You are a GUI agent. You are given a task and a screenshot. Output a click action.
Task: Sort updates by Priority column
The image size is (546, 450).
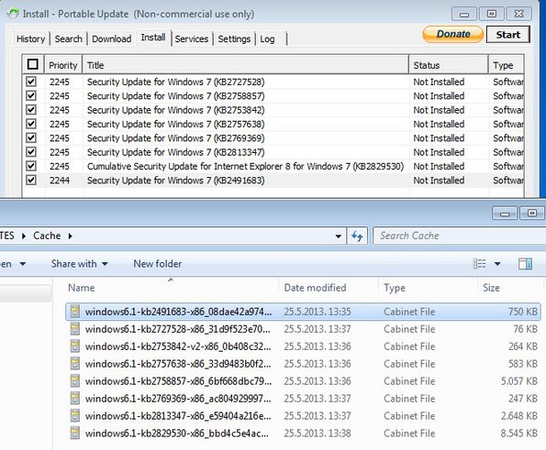63,65
